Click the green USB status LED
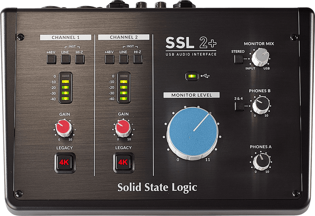This screenshot has width=315, height=216. (x=192, y=76)
